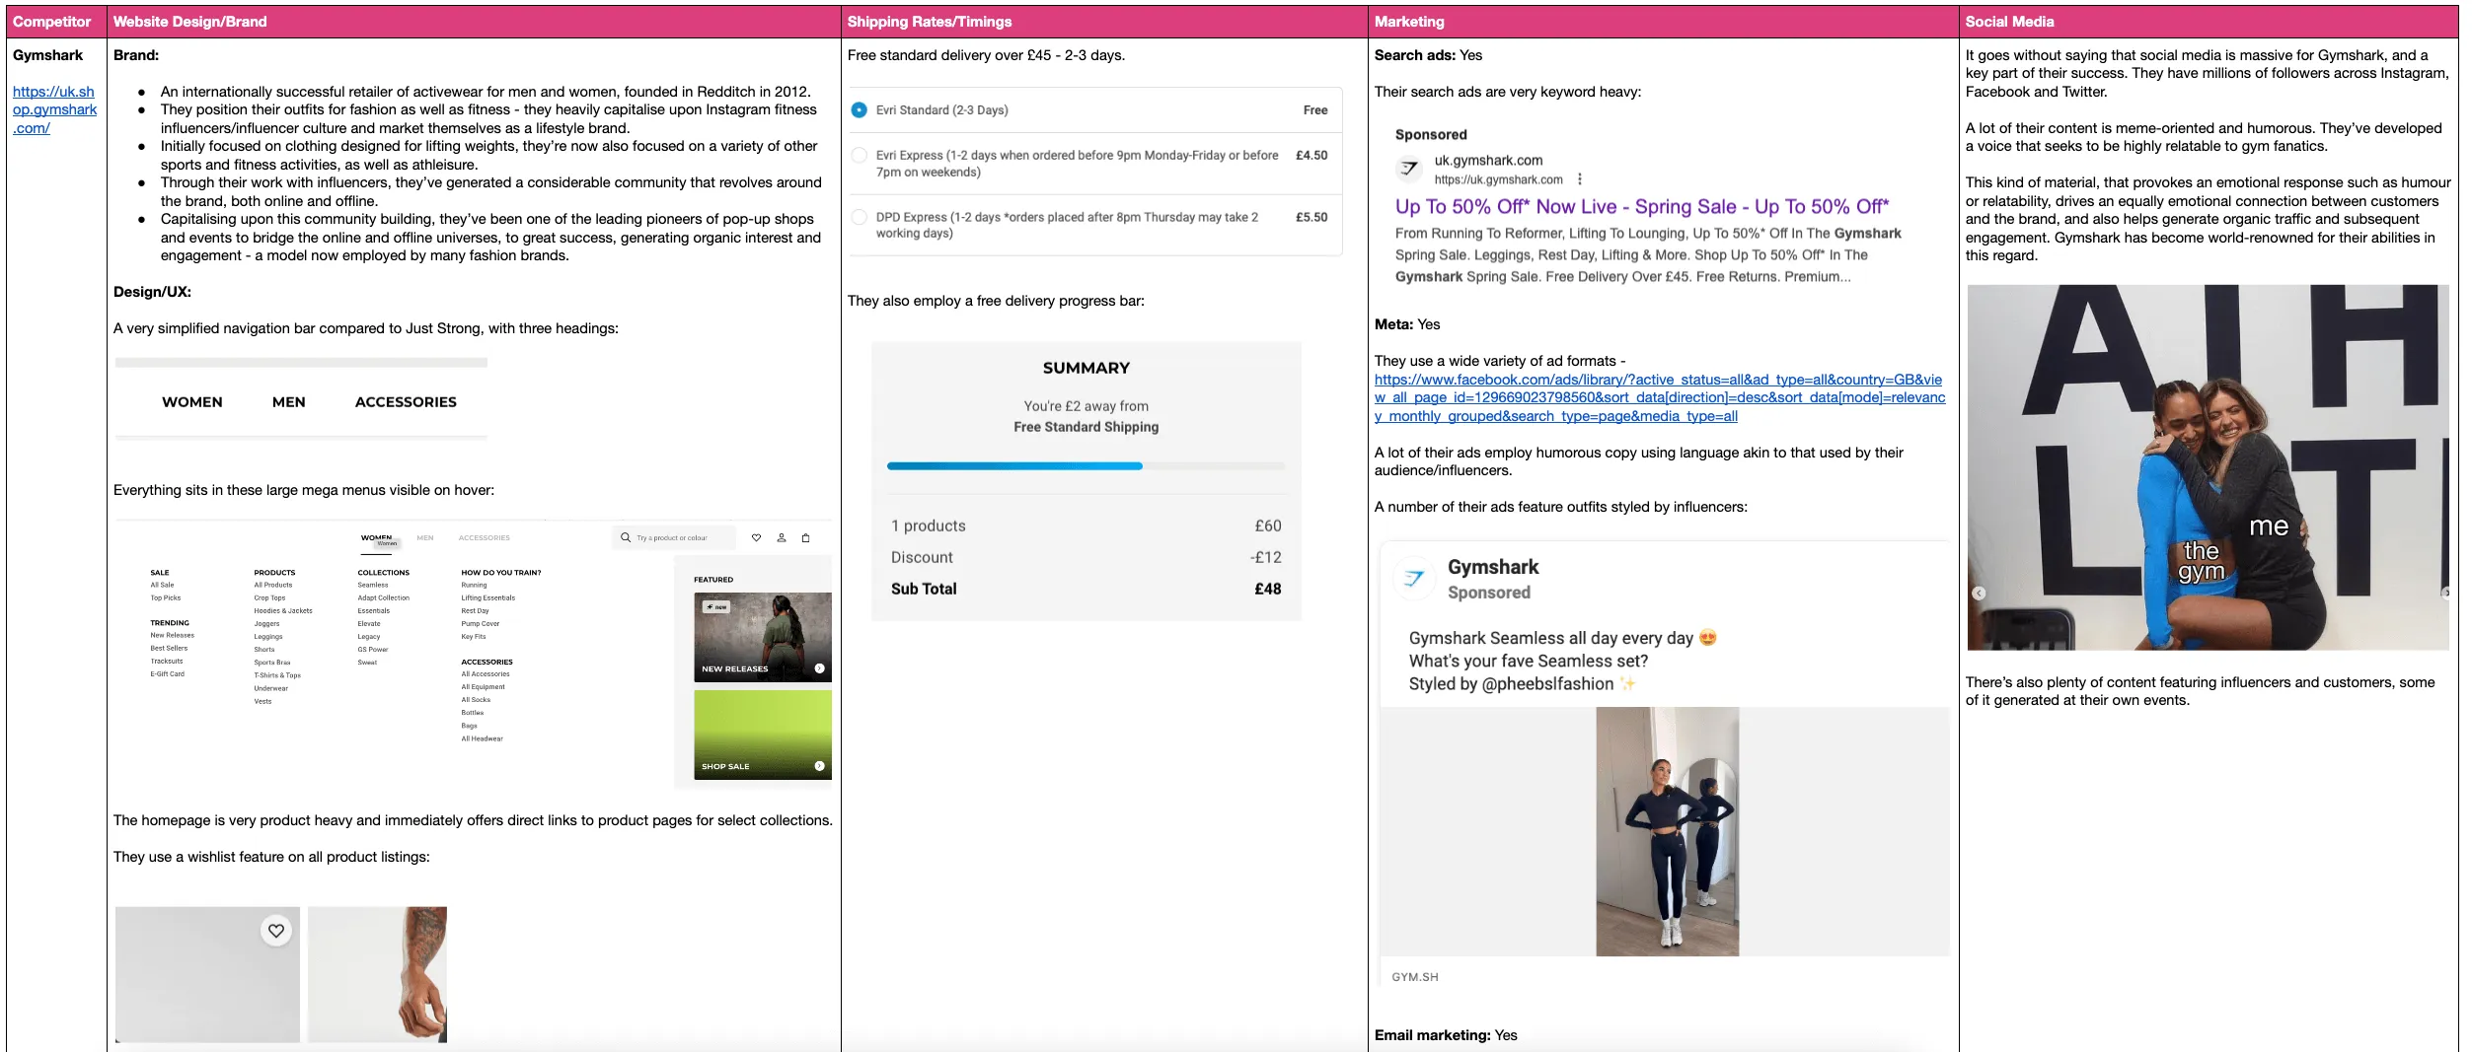
Task: Click the NEW RELEASES featured thumbnail
Action: click(762, 637)
